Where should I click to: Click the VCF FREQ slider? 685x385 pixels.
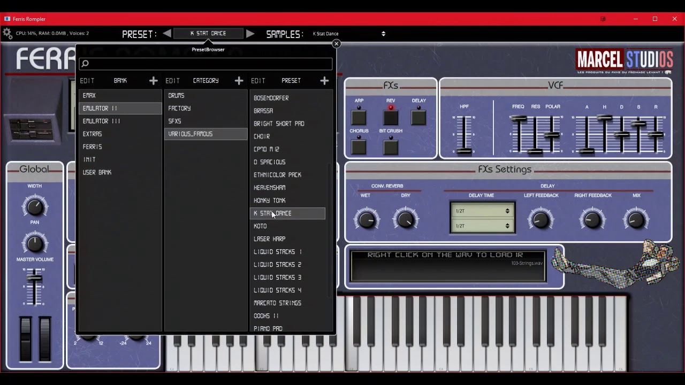pyautogui.click(x=518, y=134)
